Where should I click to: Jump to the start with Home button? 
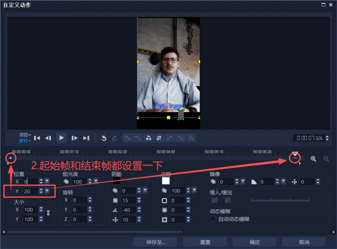[37, 138]
